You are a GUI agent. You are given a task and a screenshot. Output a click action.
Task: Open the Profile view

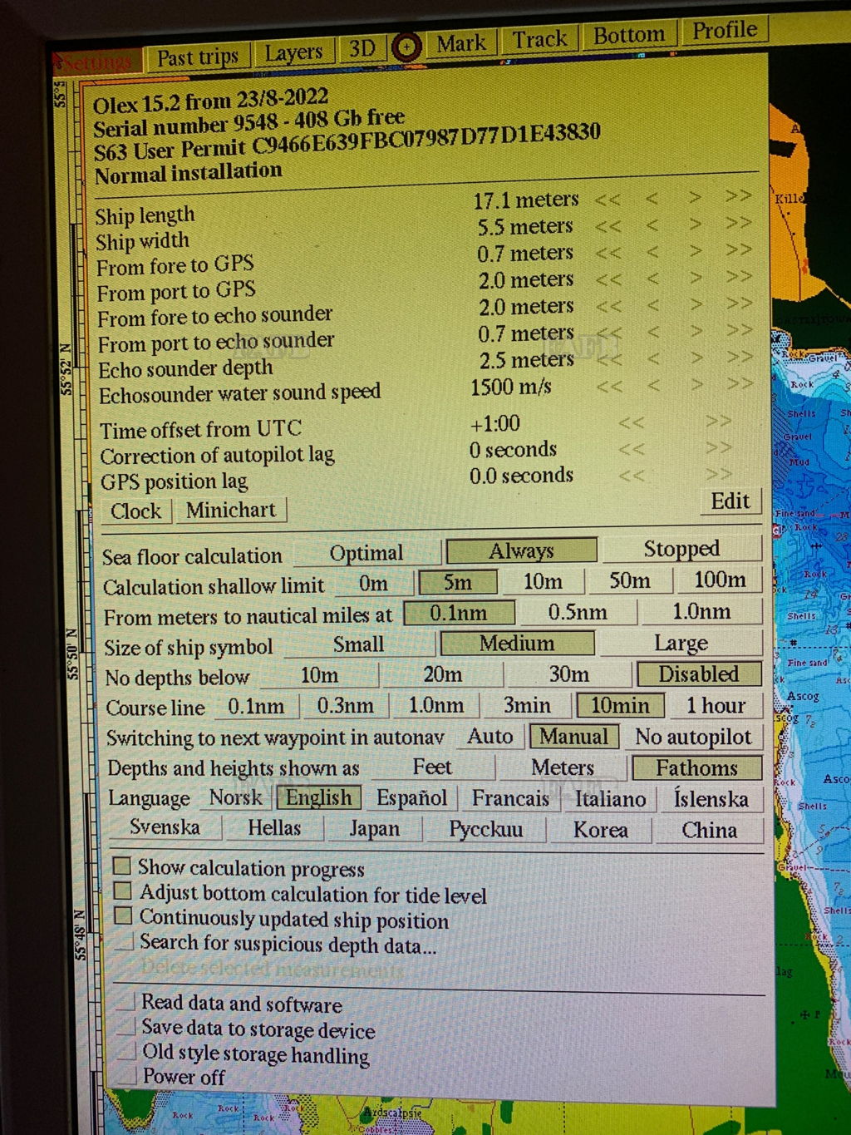click(x=725, y=31)
